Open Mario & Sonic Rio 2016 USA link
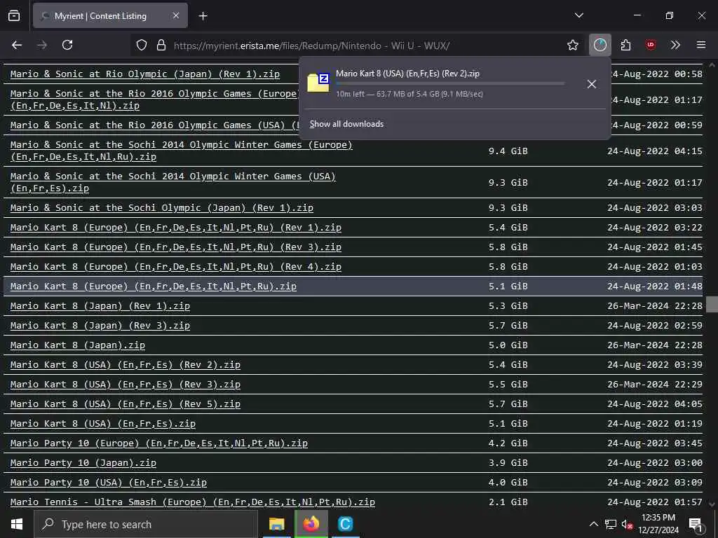 (154, 125)
